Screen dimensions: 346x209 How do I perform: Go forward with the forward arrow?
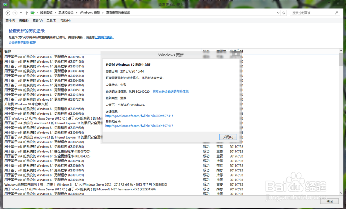point(15,13)
